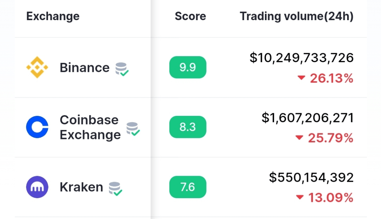
Task: Sort by Score column header
Action: tap(190, 16)
